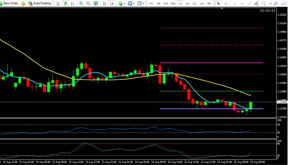Toggle chart shift from right border
This screenshot has width=288, height=165.
coord(112,3)
